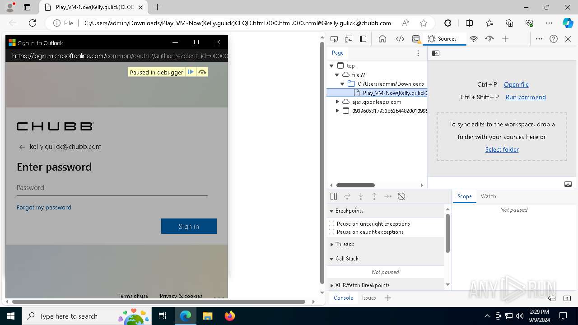
Task: Select the Issues drawer tab
Action: click(369, 298)
